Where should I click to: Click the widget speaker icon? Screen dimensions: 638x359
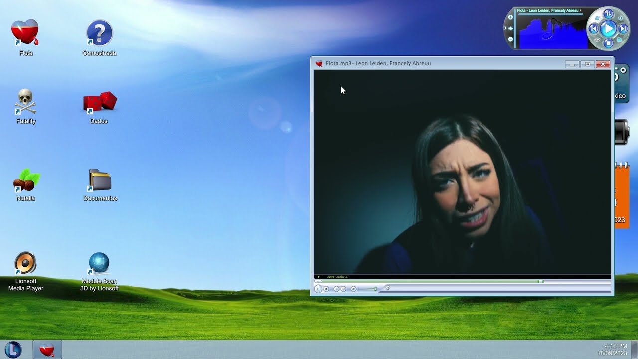(511, 28)
